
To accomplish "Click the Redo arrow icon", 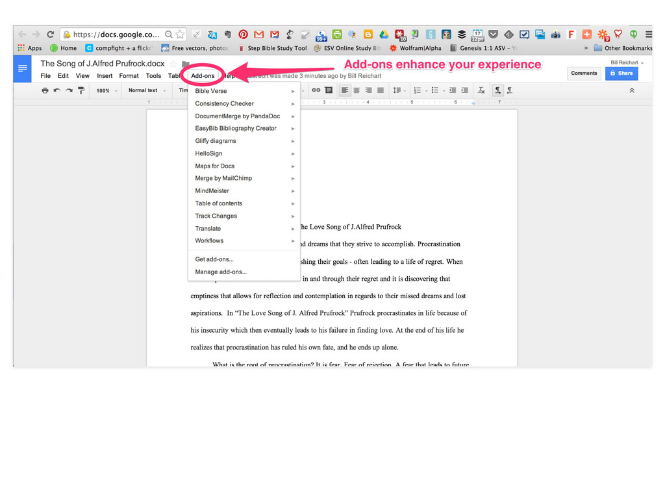I will (69, 90).
